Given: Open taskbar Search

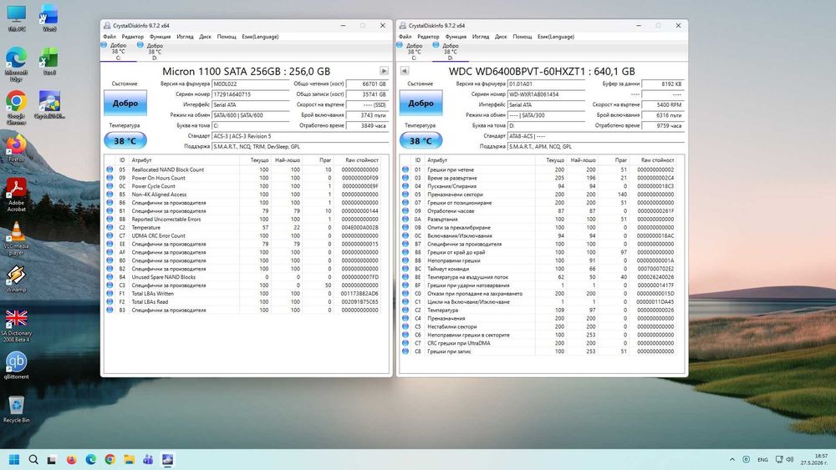Looking at the screenshot, I should coord(33,459).
